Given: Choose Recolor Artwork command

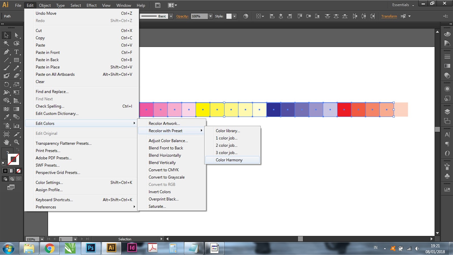Looking at the screenshot, I should click(164, 123).
